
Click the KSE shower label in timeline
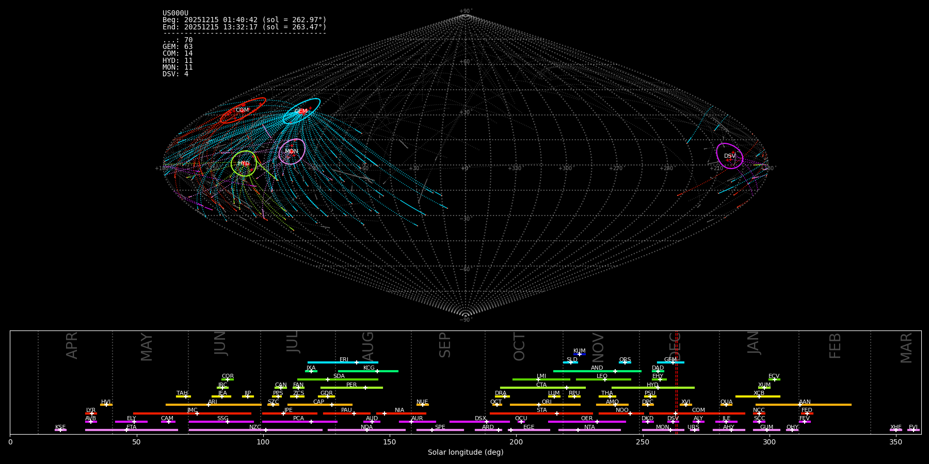60,427
